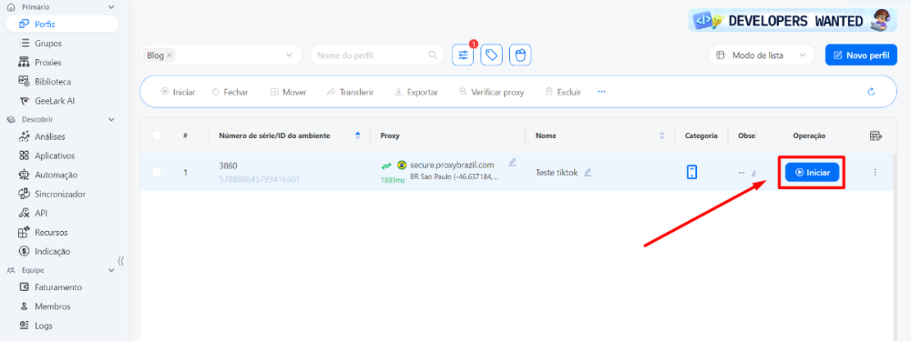Click Iniciar in the bulk toolbar
This screenshot has width=911, height=341.
(x=178, y=92)
